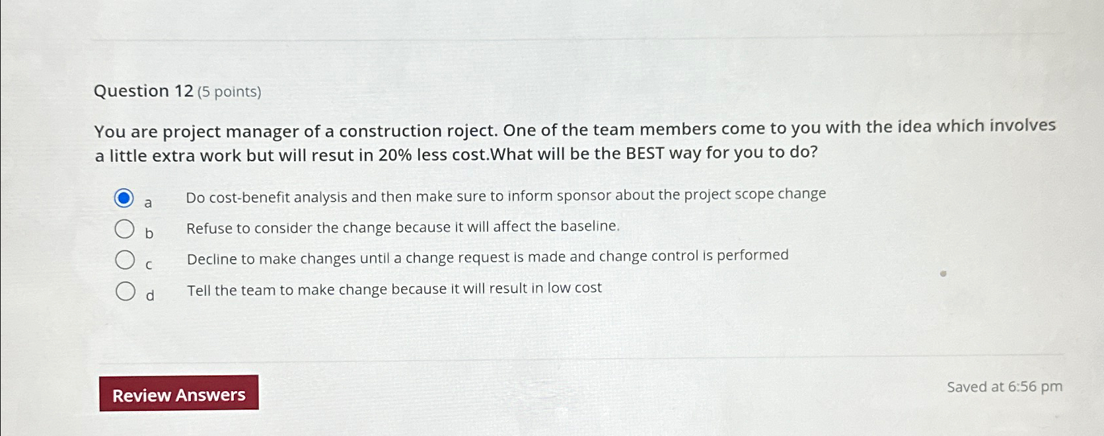Viewport: 1104px width, 436px height.
Task: Select answer c about change request process
Action: point(124,258)
